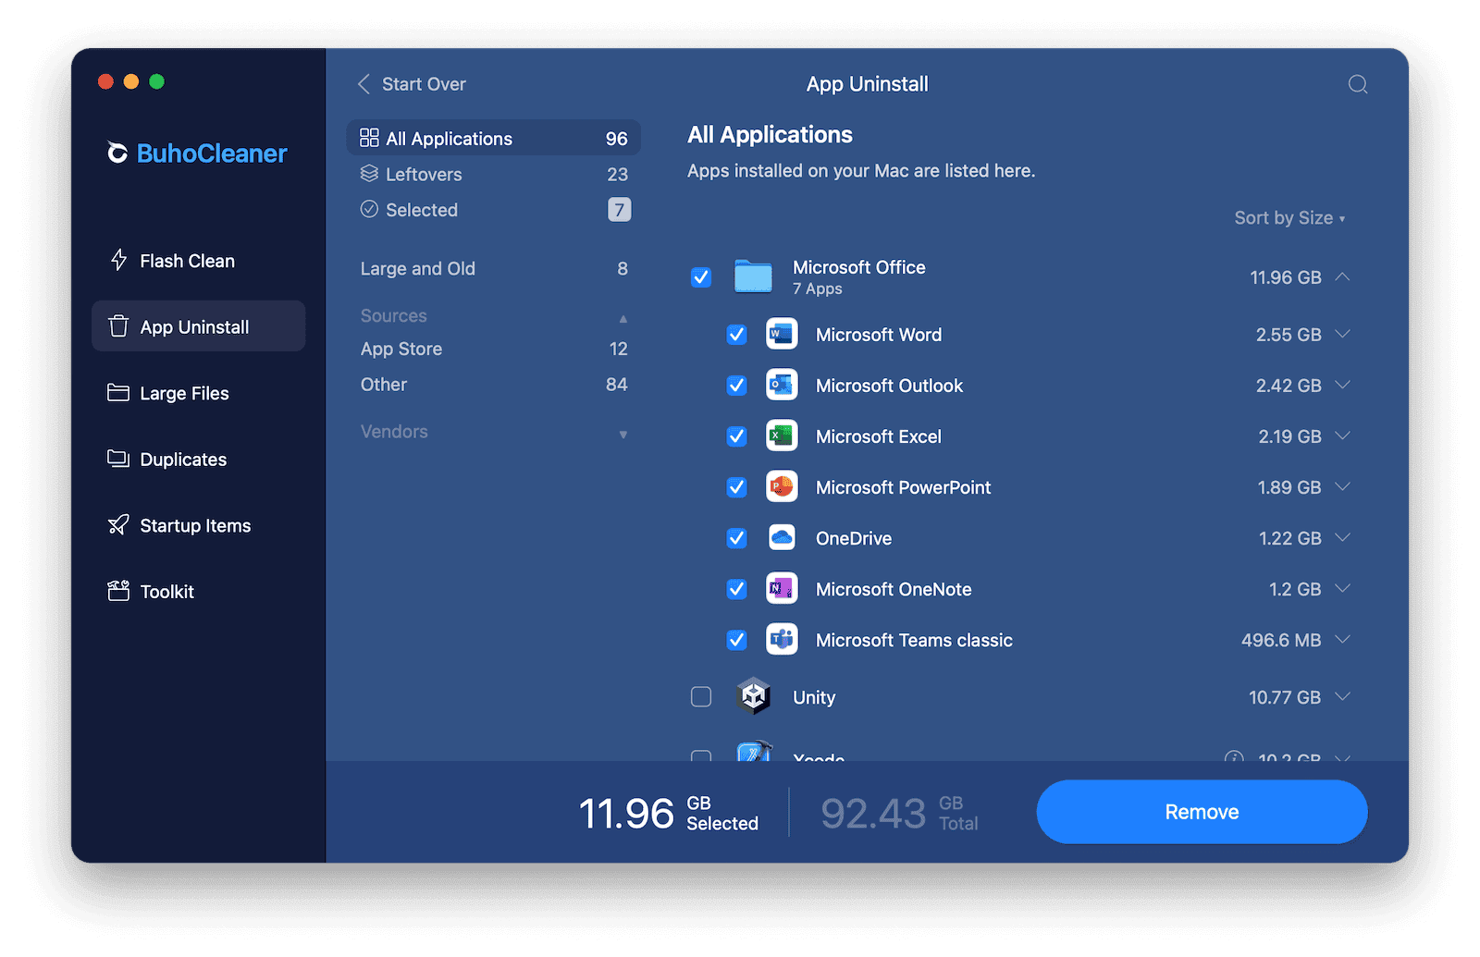Click the Leftovers stack icon
The width and height of the screenshot is (1480, 957).
pyautogui.click(x=369, y=173)
